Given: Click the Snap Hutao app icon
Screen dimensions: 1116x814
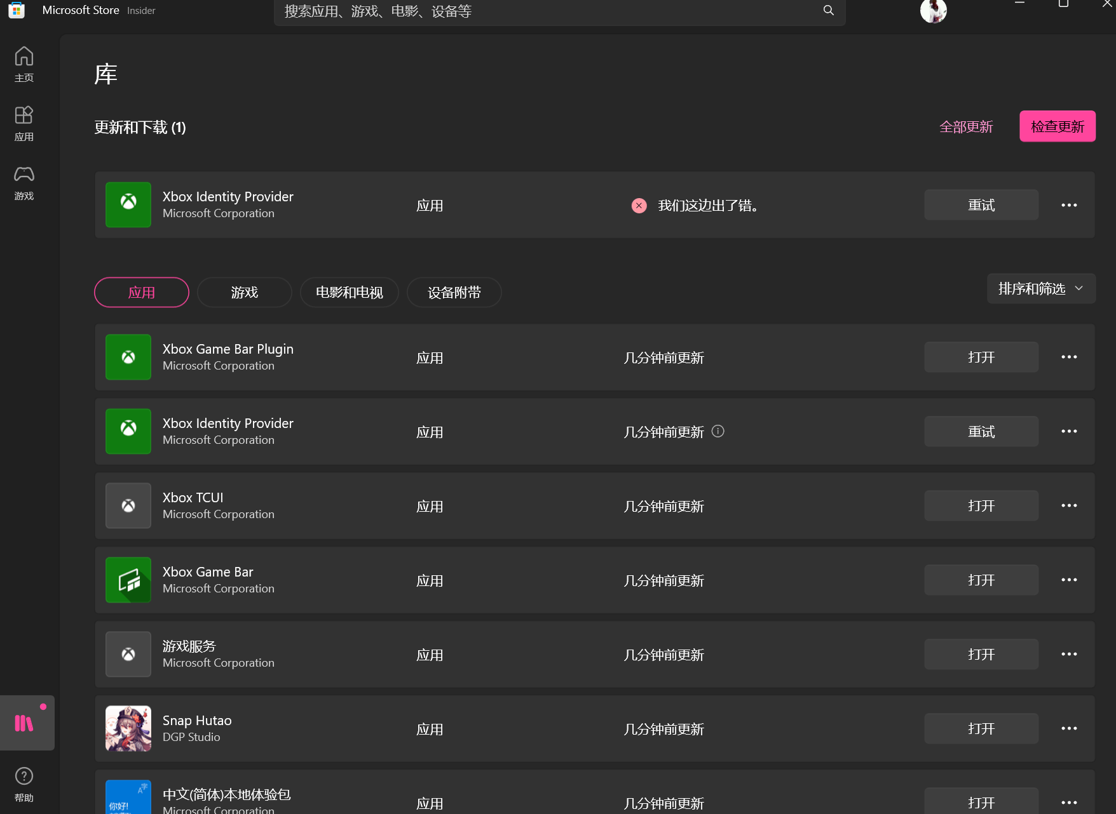Looking at the screenshot, I should [128, 728].
